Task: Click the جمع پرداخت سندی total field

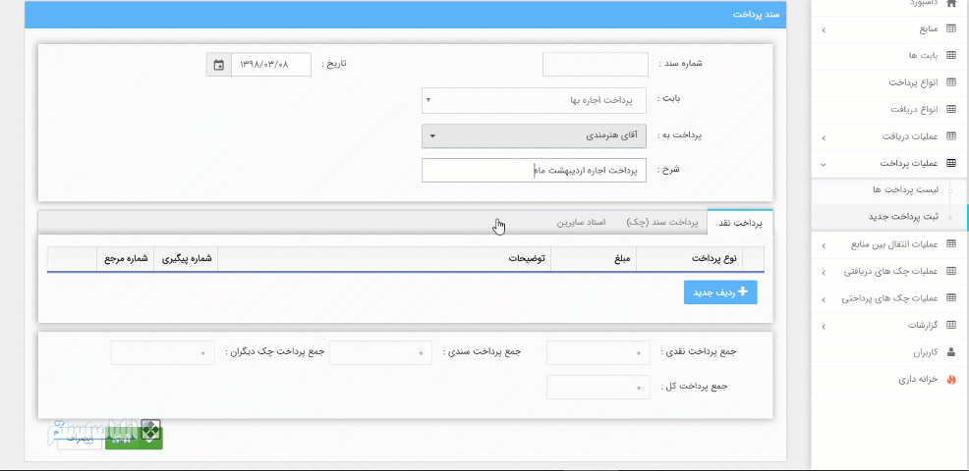Action: tap(380, 352)
